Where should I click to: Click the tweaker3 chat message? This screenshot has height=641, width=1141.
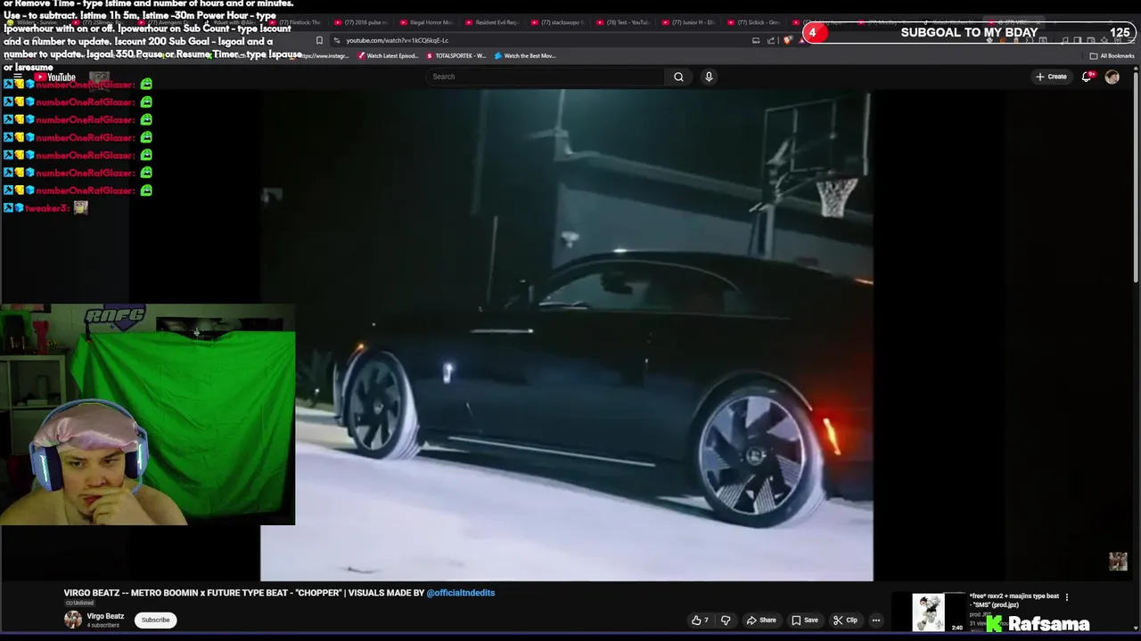coord(46,207)
